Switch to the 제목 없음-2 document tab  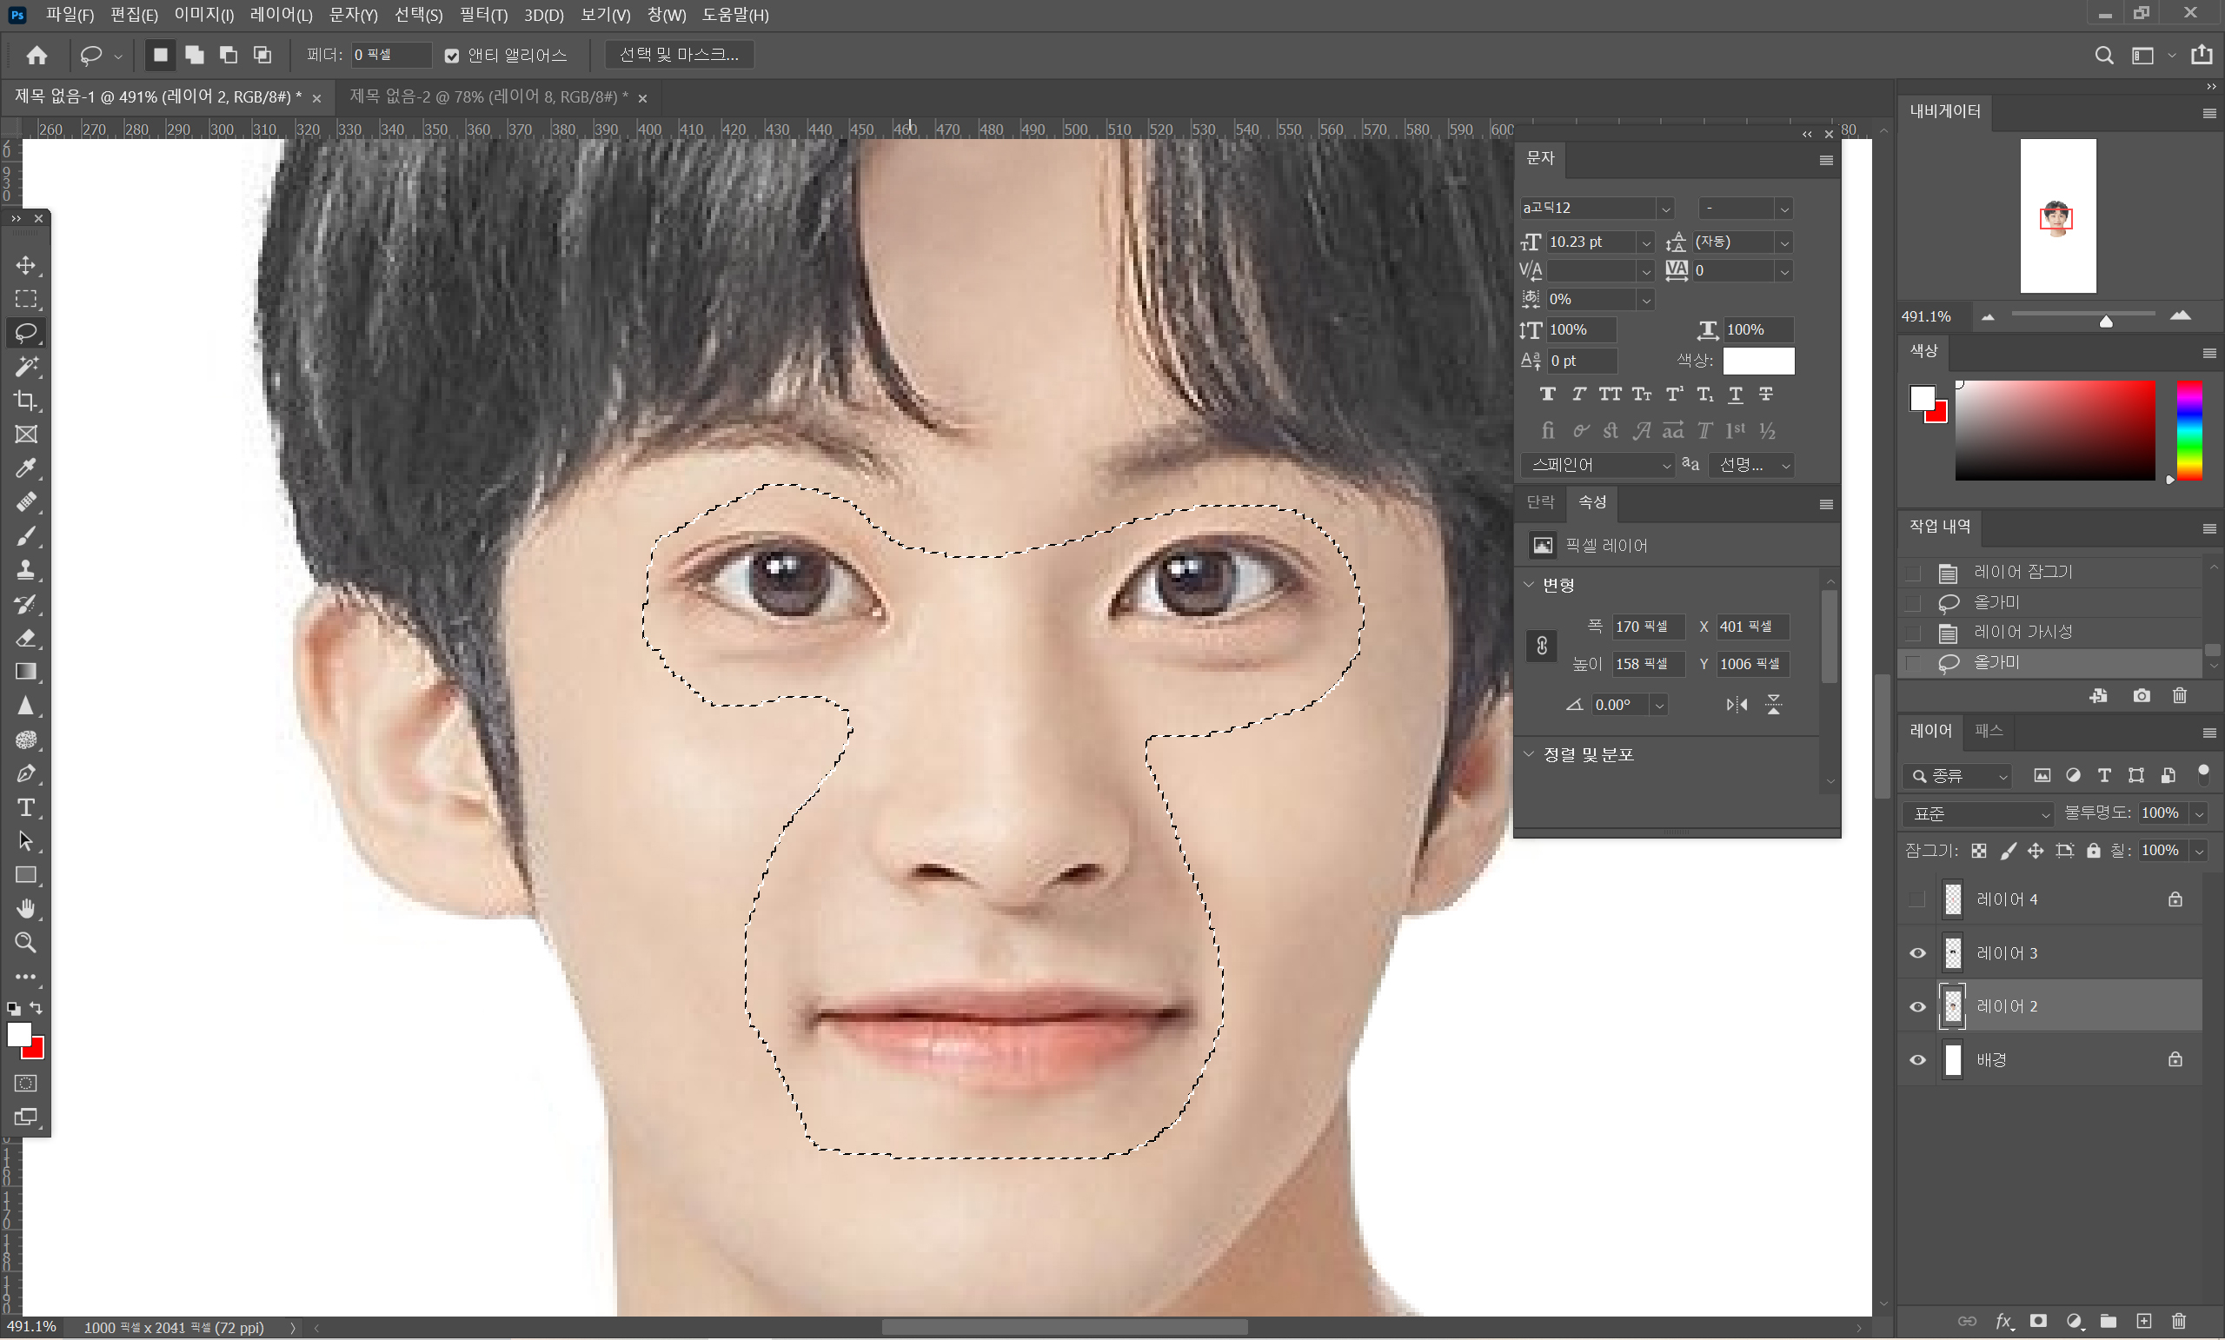[x=488, y=96]
